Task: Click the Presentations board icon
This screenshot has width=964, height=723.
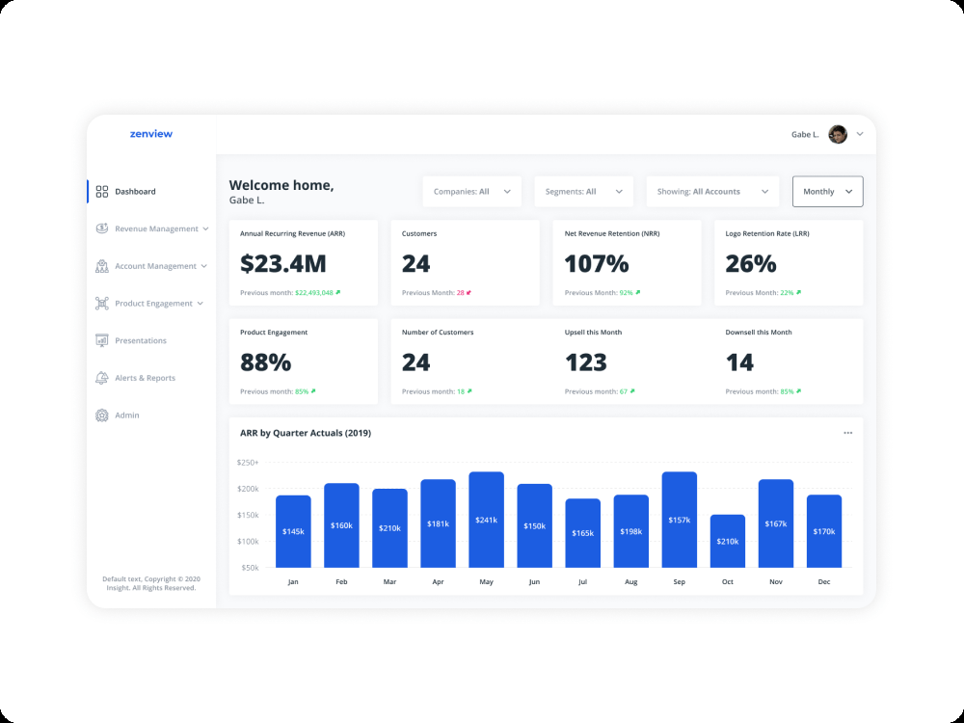Action: click(x=102, y=340)
